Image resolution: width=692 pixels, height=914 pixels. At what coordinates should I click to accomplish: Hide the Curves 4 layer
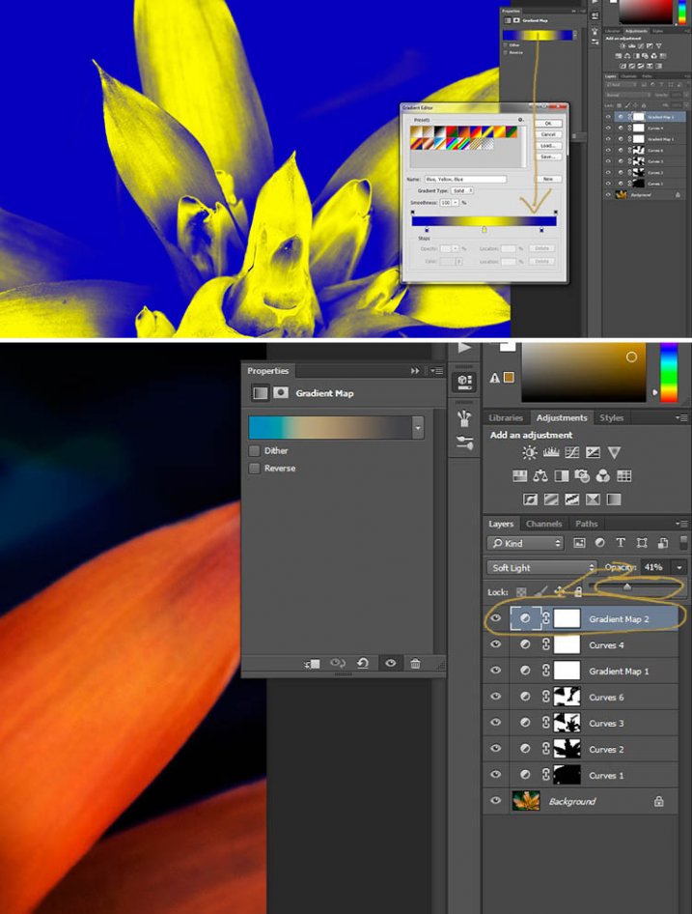point(496,644)
